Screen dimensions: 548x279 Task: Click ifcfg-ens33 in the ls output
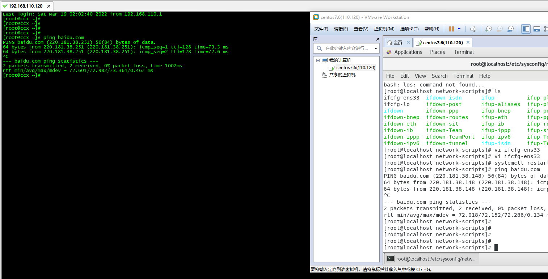pos(401,98)
